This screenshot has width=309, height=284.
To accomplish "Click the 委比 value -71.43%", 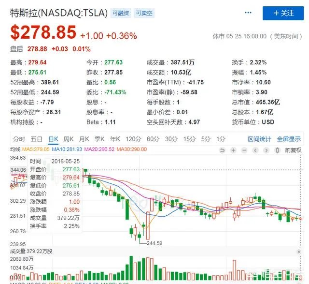I will (x=115, y=92).
